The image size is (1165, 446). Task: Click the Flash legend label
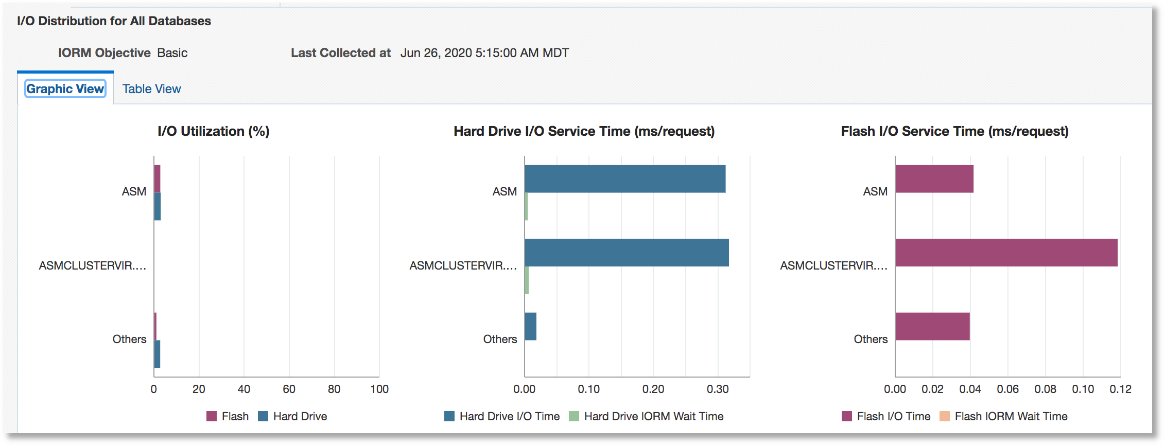coord(235,416)
